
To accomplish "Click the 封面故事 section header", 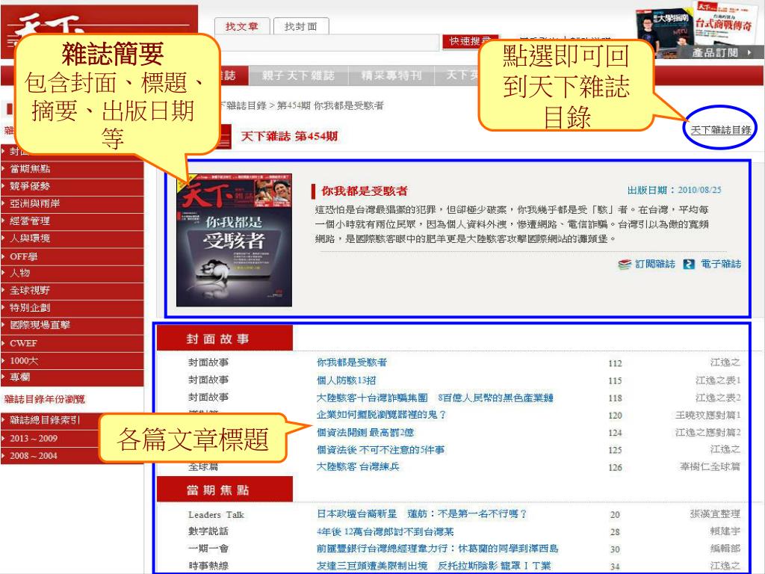I will click(224, 339).
